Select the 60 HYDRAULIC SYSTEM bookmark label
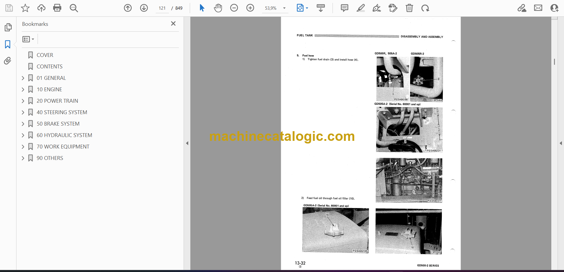This screenshot has width=564, height=272. click(x=64, y=135)
